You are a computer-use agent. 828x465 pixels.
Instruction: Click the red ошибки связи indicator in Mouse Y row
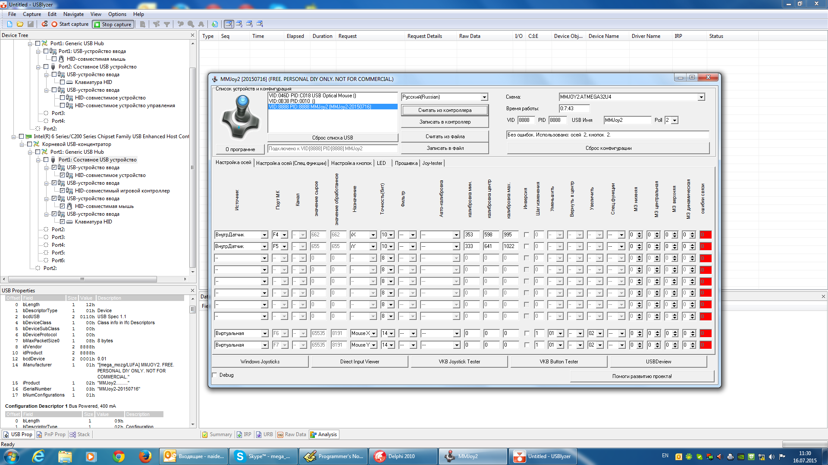[x=706, y=345]
